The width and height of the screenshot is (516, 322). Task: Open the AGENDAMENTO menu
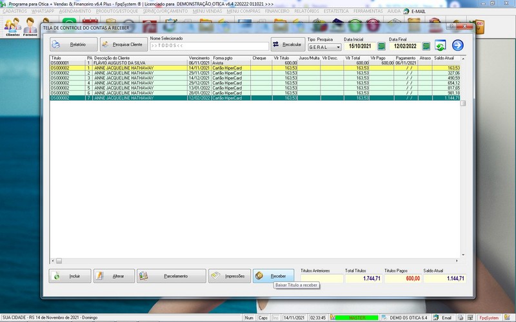75,11
